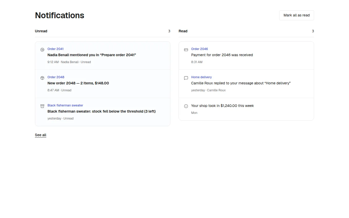
Task: Follow the Black fisherman sweater link
Action: point(65,105)
